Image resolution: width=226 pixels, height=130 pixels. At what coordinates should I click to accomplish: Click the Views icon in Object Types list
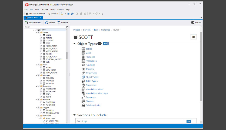coord(83,53)
